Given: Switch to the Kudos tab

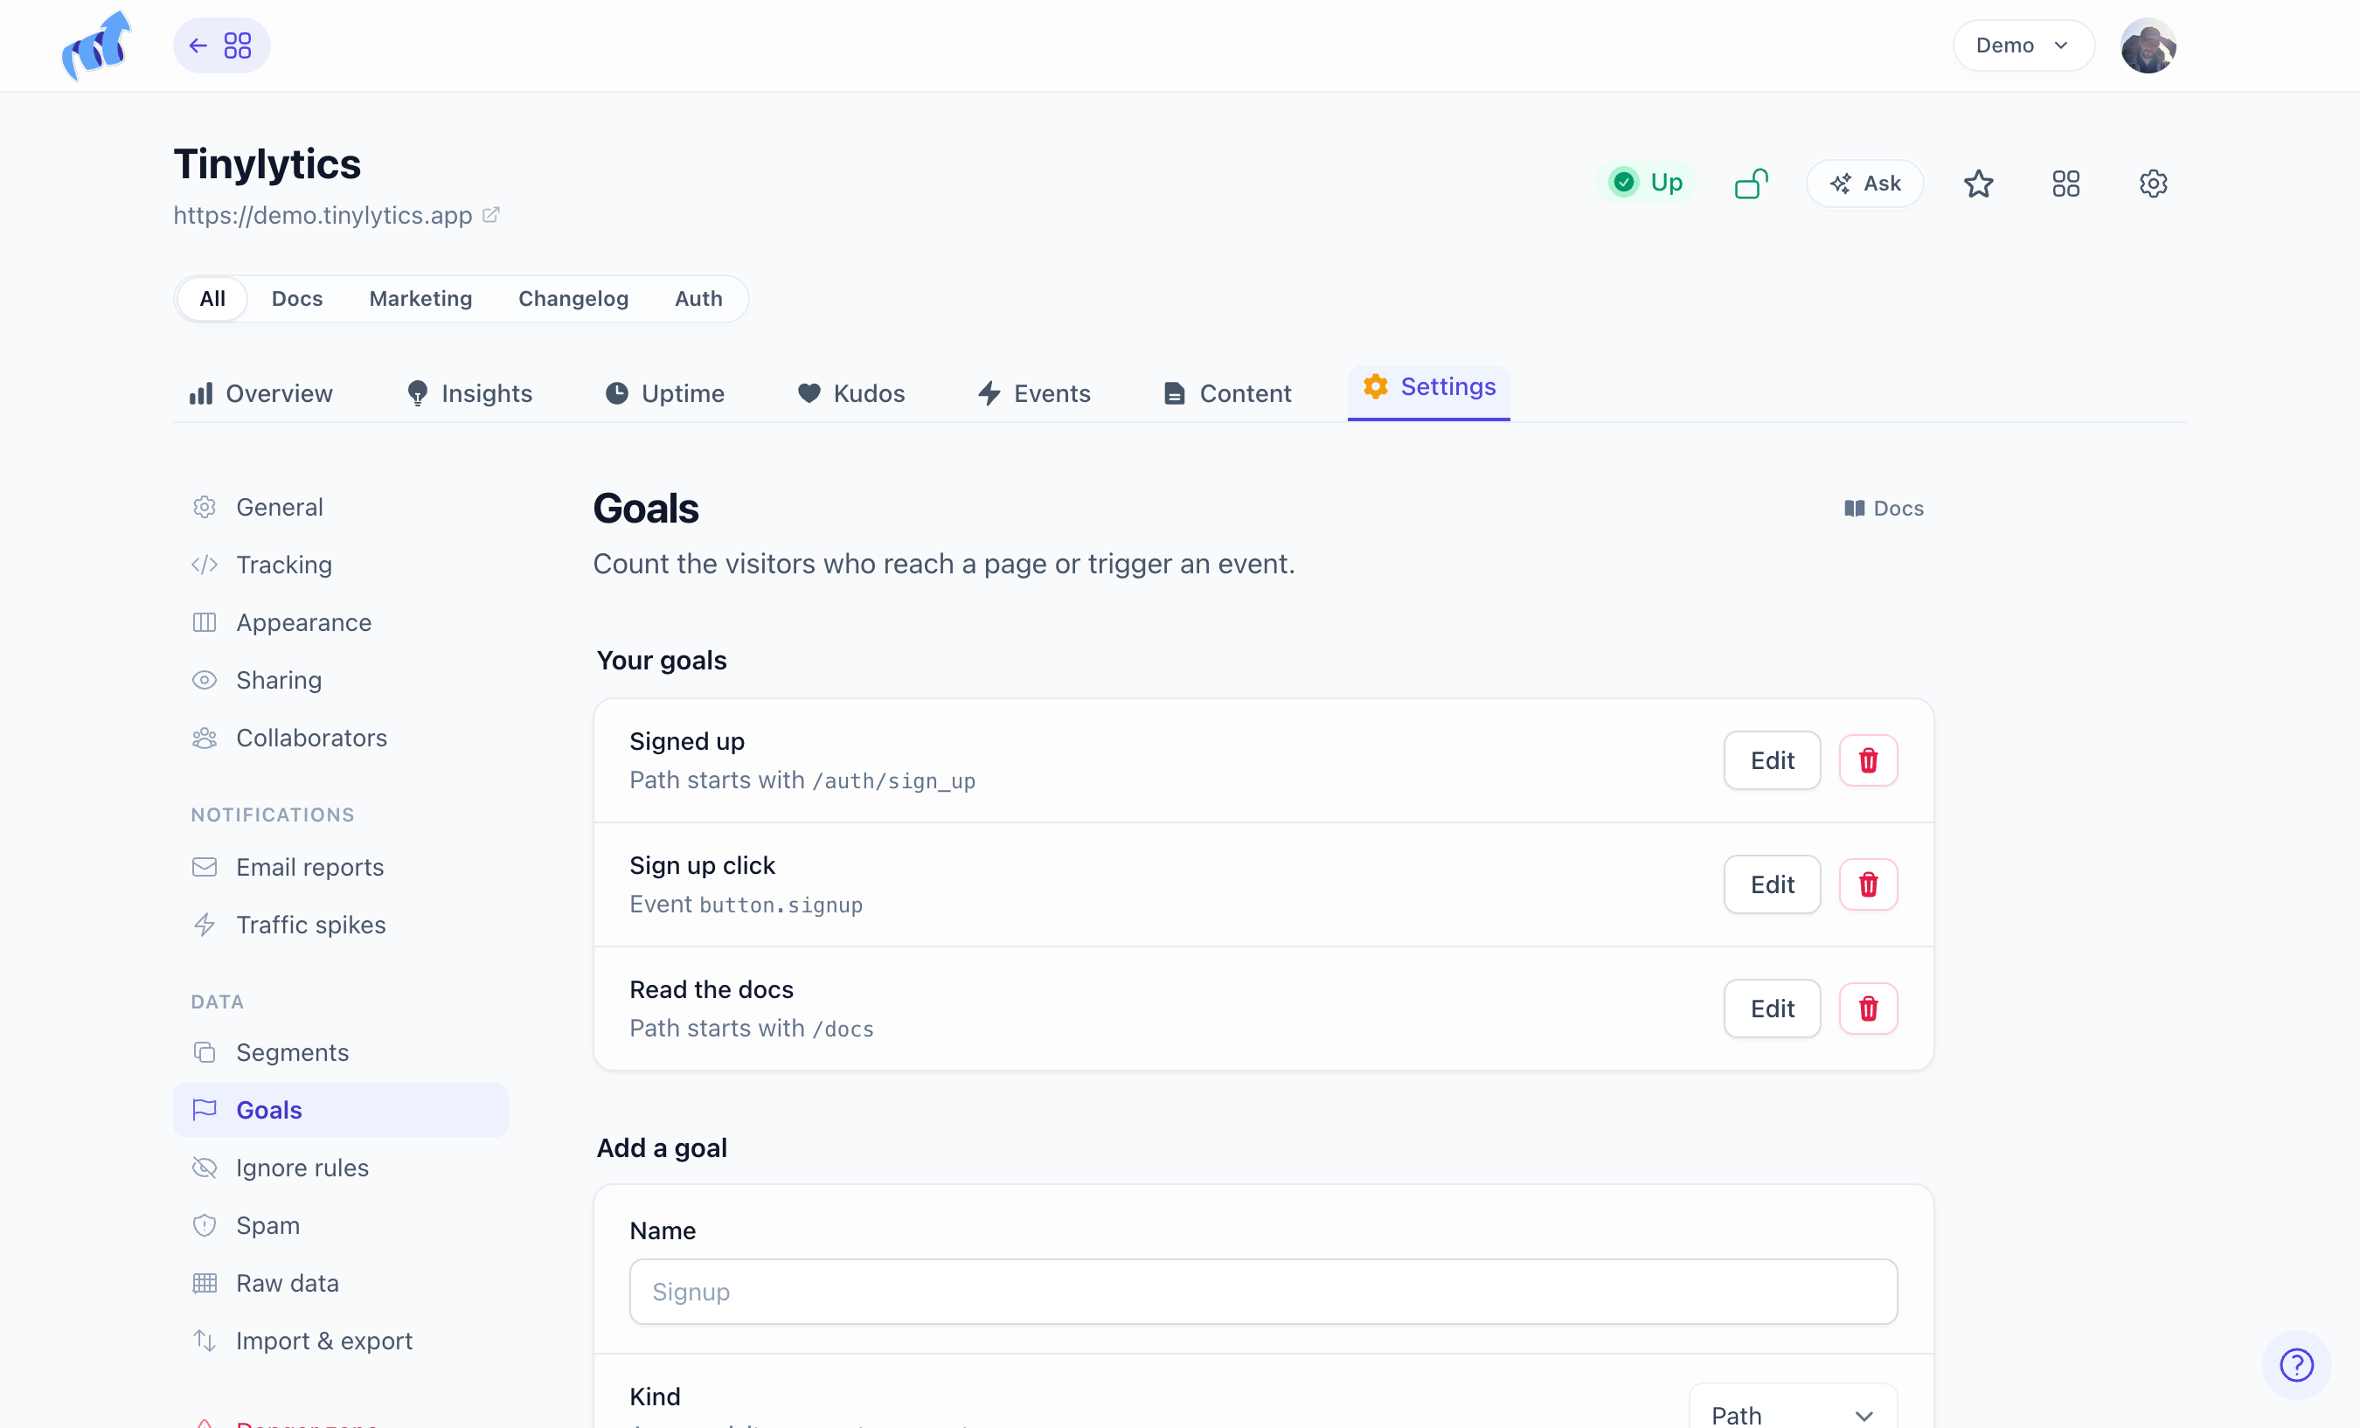Looking at the screenshot, I should pyautogui.click(x=850, y=393).
